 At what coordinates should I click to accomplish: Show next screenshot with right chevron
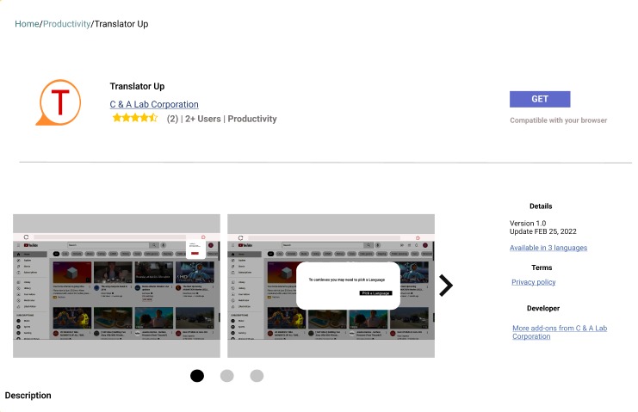[445, 286]
